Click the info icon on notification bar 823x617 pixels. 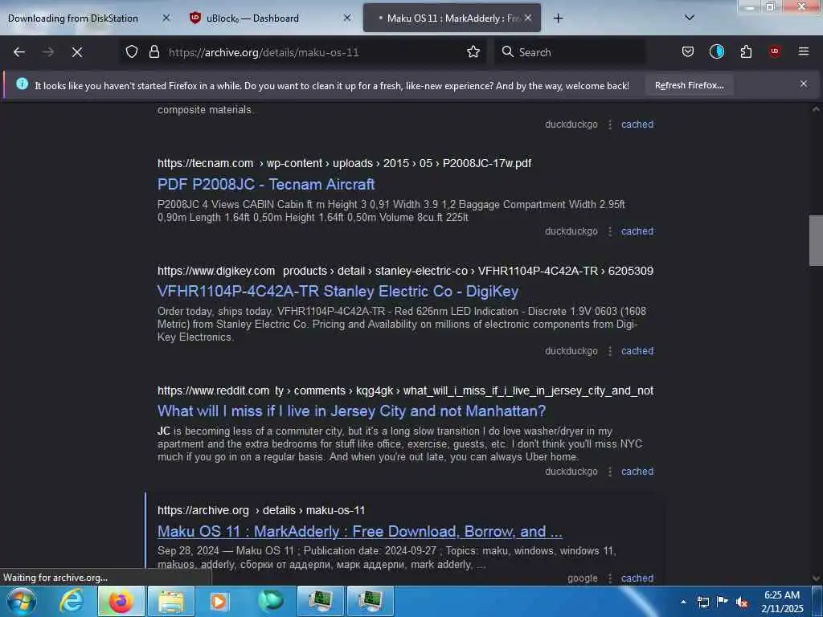click(x=22, y=84)
